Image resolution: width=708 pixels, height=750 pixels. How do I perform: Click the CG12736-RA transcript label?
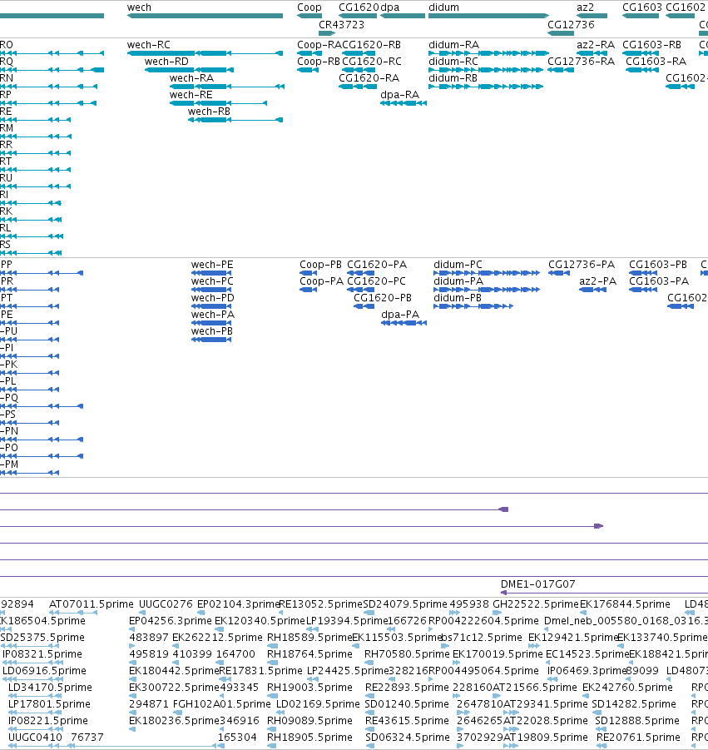point(581,62)
